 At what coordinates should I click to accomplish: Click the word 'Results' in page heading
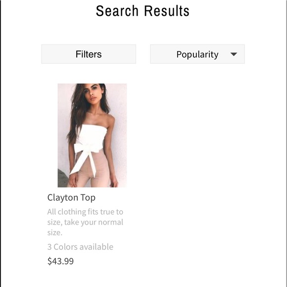pos(167,11)
